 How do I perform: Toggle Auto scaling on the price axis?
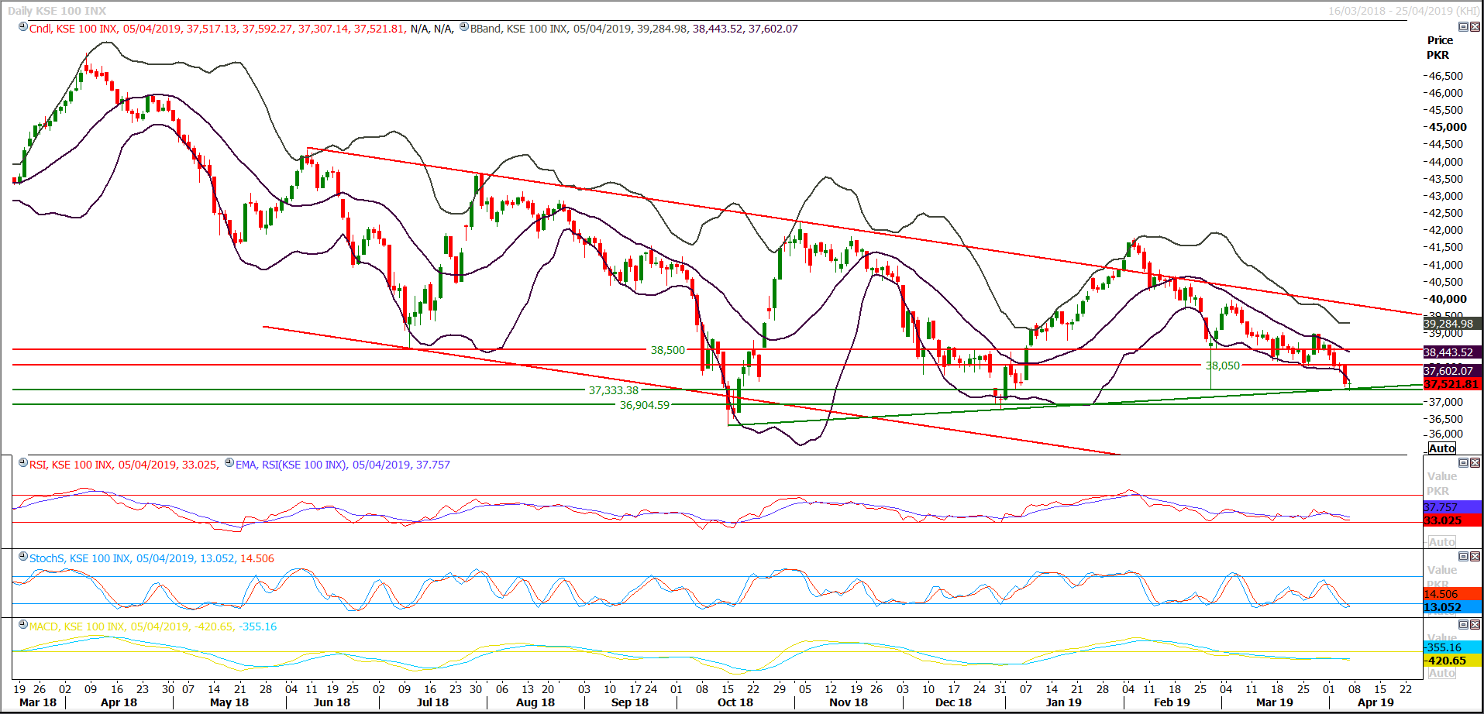[1442, 448]
